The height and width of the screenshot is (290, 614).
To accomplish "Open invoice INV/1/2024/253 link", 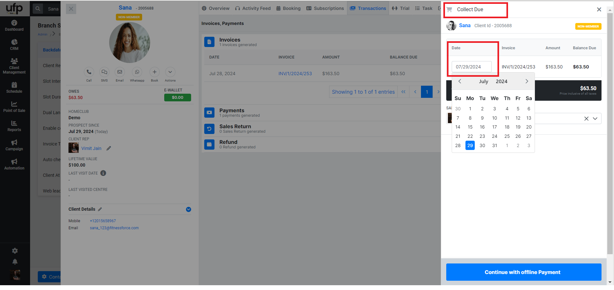I will click(x=295, y=74).
